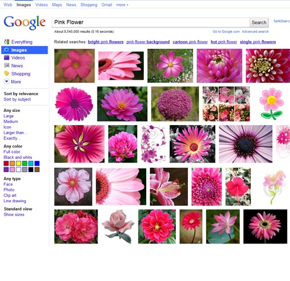Filter by Line drawing type
This screenshot has height=281, width=290.
point(15,201)
